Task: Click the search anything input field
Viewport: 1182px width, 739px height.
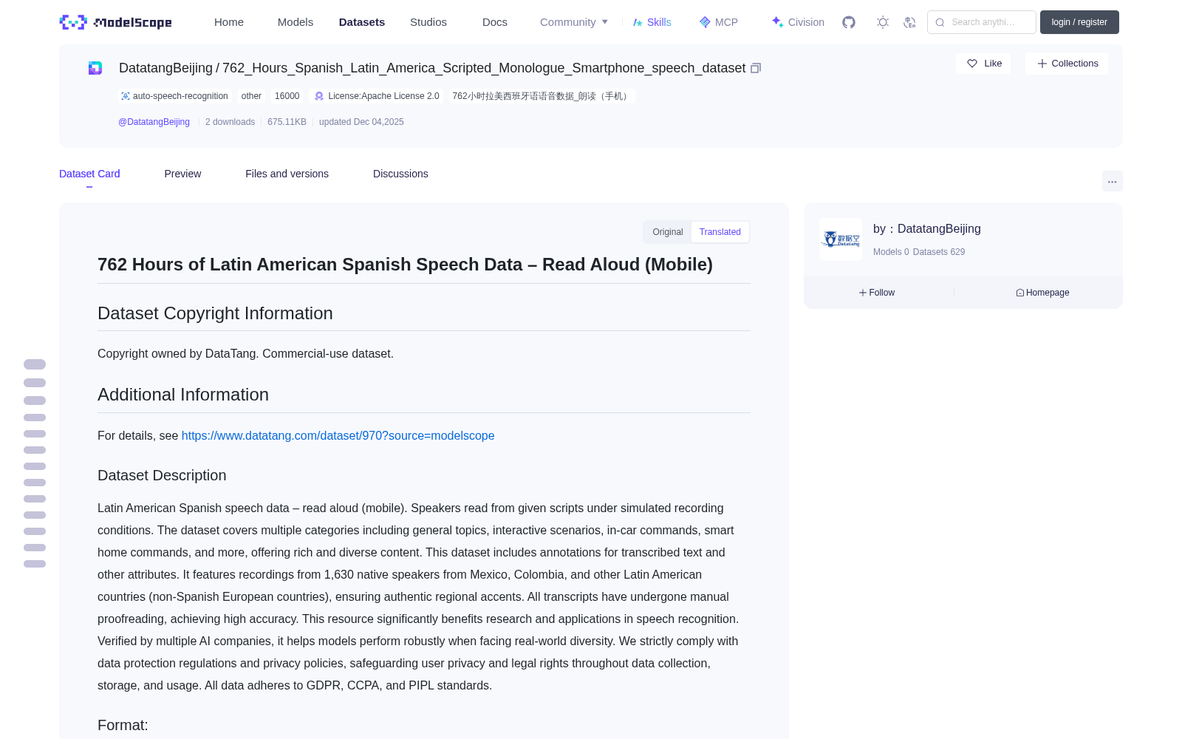Action: click(x=982, y=22)
